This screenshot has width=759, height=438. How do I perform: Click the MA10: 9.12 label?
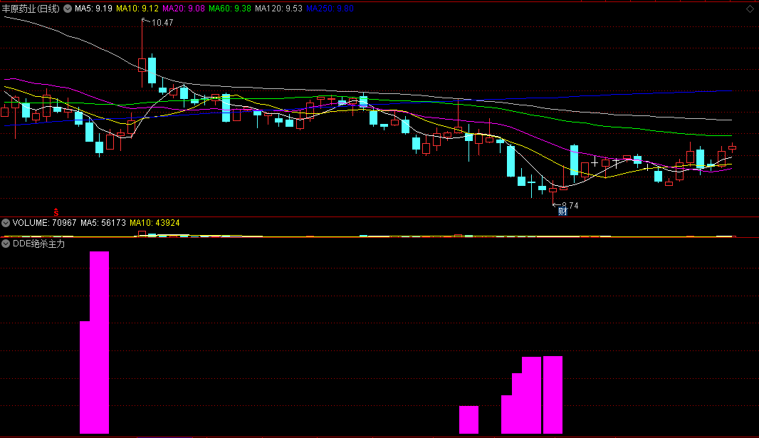point(137,9)
